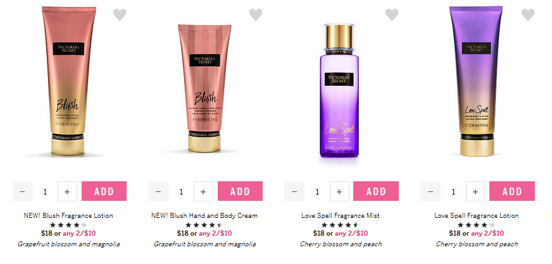552x264 pixels.
Task: Open star ratings for Blush Hand and Body Cream
Action: click(204, 225)
